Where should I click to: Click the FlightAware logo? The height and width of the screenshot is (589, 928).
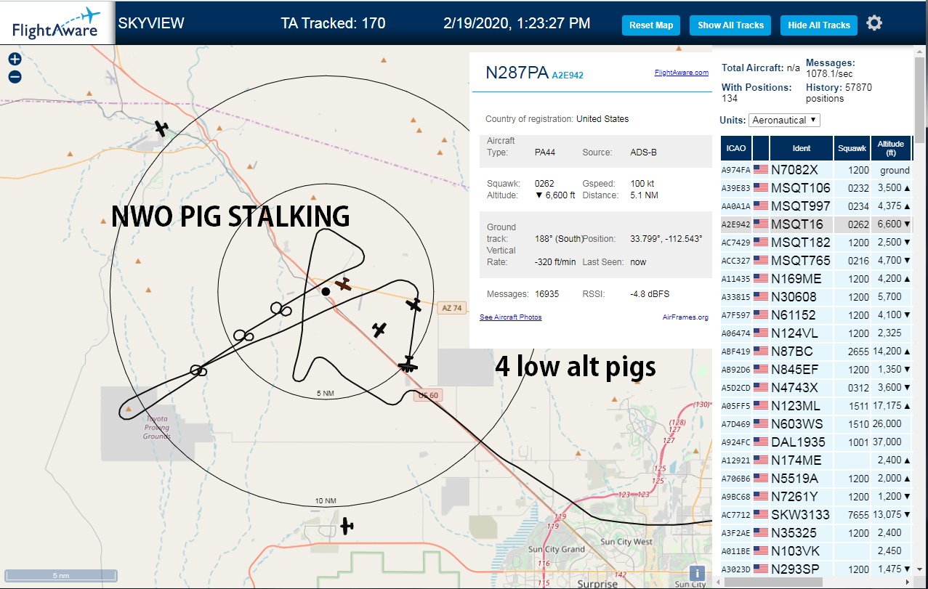point(56,23)
